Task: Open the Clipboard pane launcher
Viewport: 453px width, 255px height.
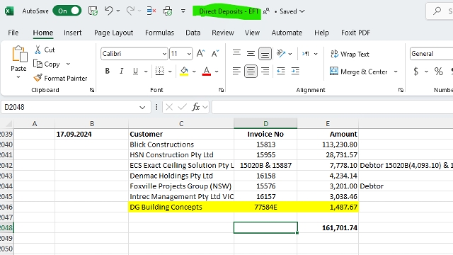Action: [x=92, y=90]
